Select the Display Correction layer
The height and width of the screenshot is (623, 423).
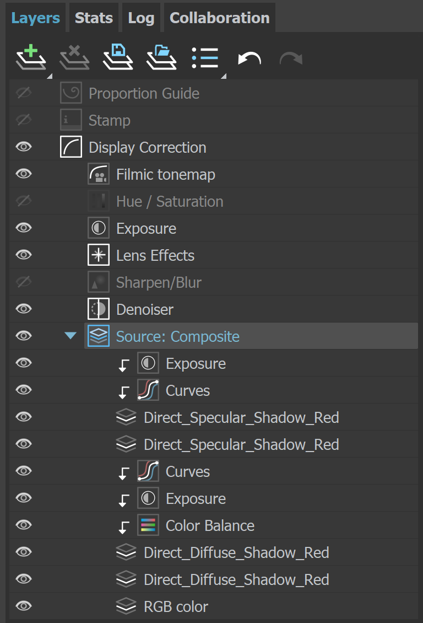(147, 148)
